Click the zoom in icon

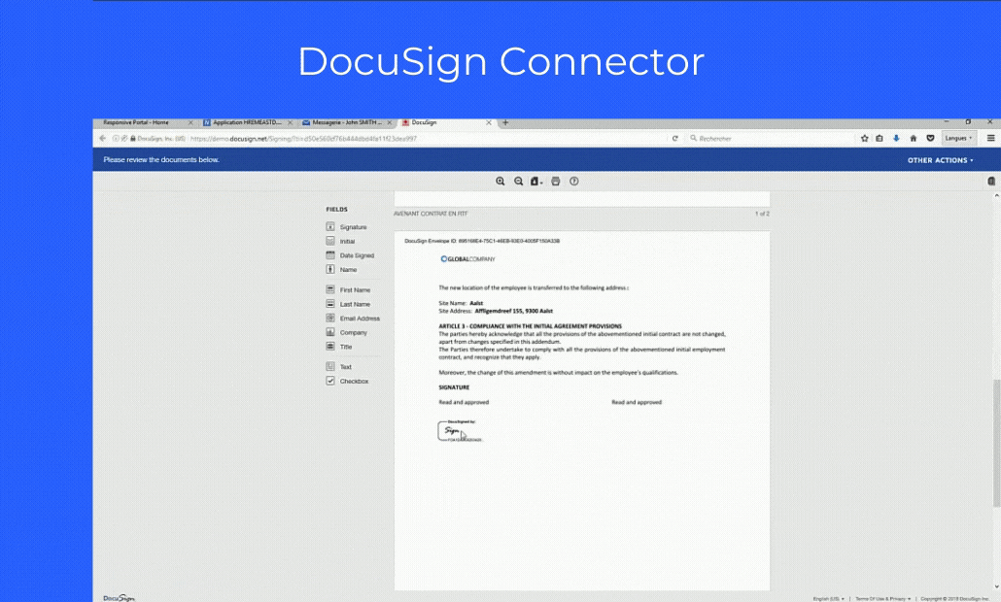[x=500, y=181]
